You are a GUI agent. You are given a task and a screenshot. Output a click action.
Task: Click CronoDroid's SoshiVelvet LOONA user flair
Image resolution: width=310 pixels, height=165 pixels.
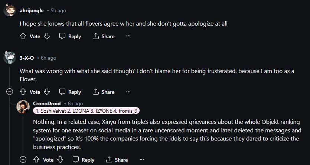86,111
